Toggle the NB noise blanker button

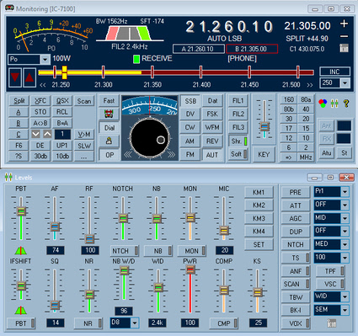coord(158,251)
